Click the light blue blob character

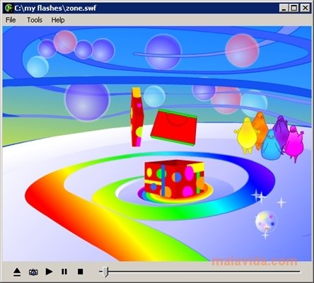pyautogui.click(x=271, y=145)
